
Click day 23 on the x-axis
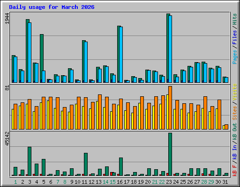(x=169, y=182)
